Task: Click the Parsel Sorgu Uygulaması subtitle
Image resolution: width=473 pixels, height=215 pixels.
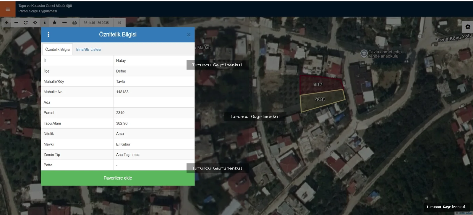Action: click(38, 11)
